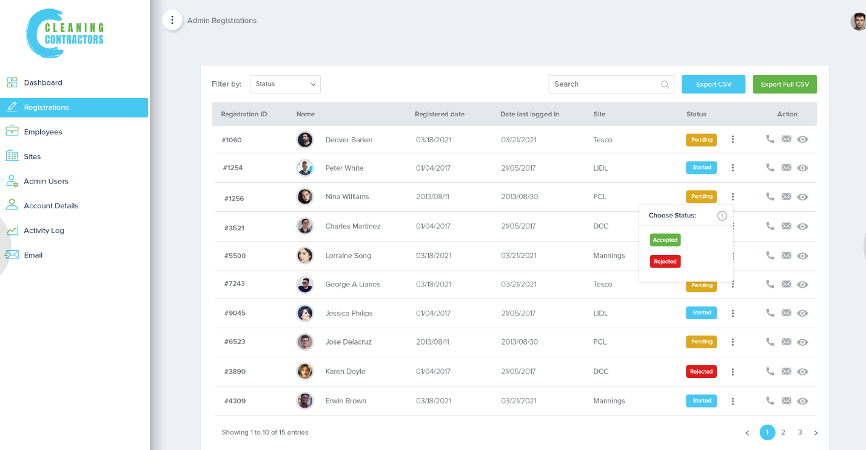Open status options for Peter White

click(733, 168)
